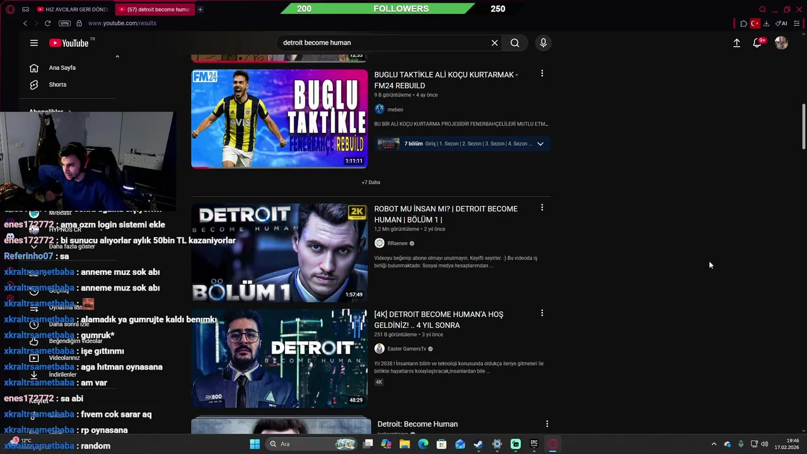This screenshot has height=454, width=807.
Task: Open the YouTube guide hamburger menu
Action: 34,43
